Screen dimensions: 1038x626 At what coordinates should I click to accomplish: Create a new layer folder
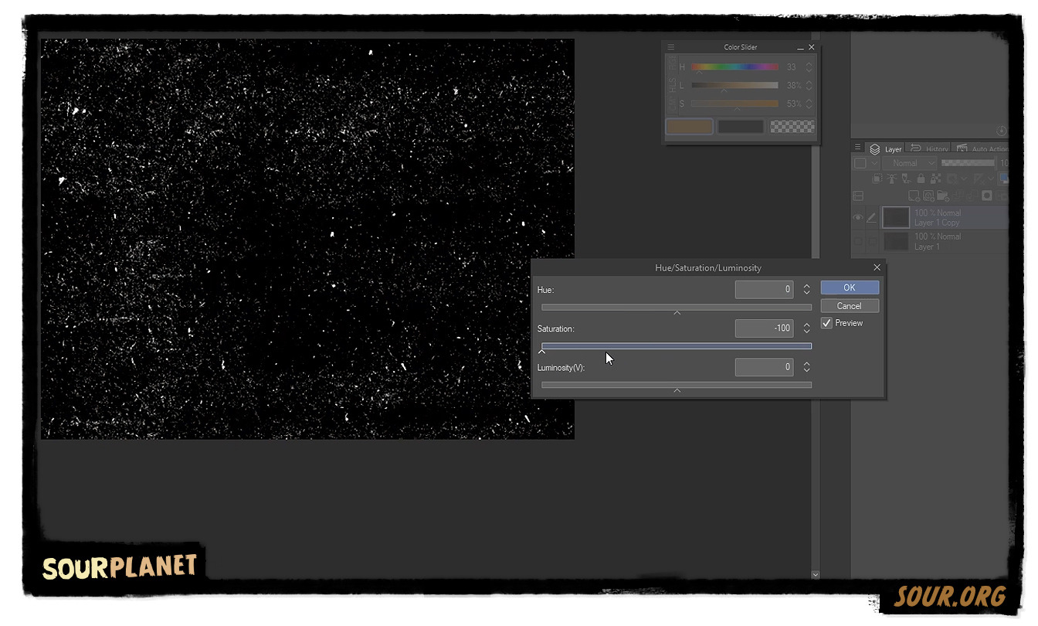pos(944,196)
